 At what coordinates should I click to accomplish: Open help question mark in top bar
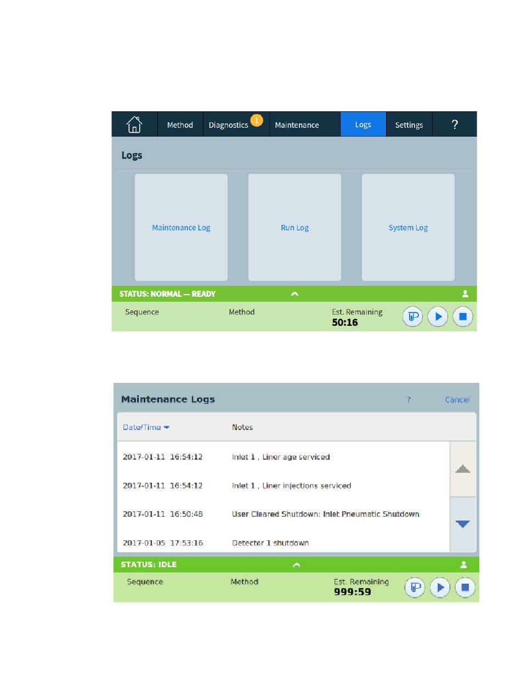(x=455, y=125)
